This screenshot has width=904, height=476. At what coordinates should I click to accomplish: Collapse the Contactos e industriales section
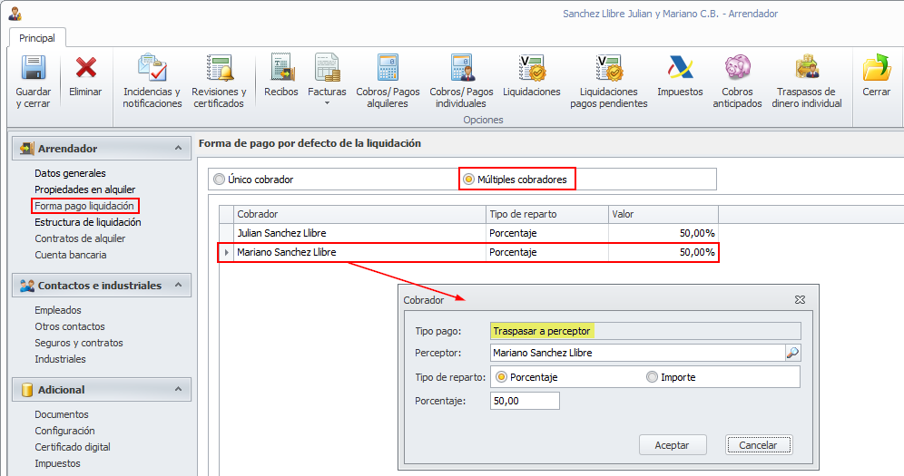click(178, 286)
